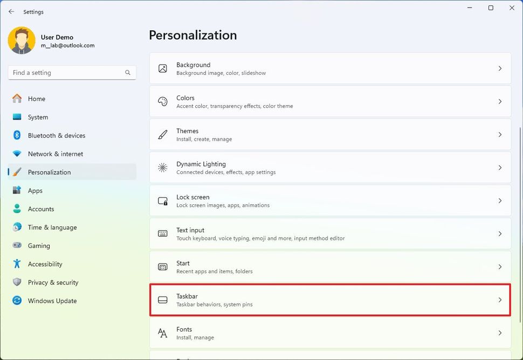Click 'Recent apps and items, folders' description
This screenshot has width=523, height=360.
coord(215,271)
